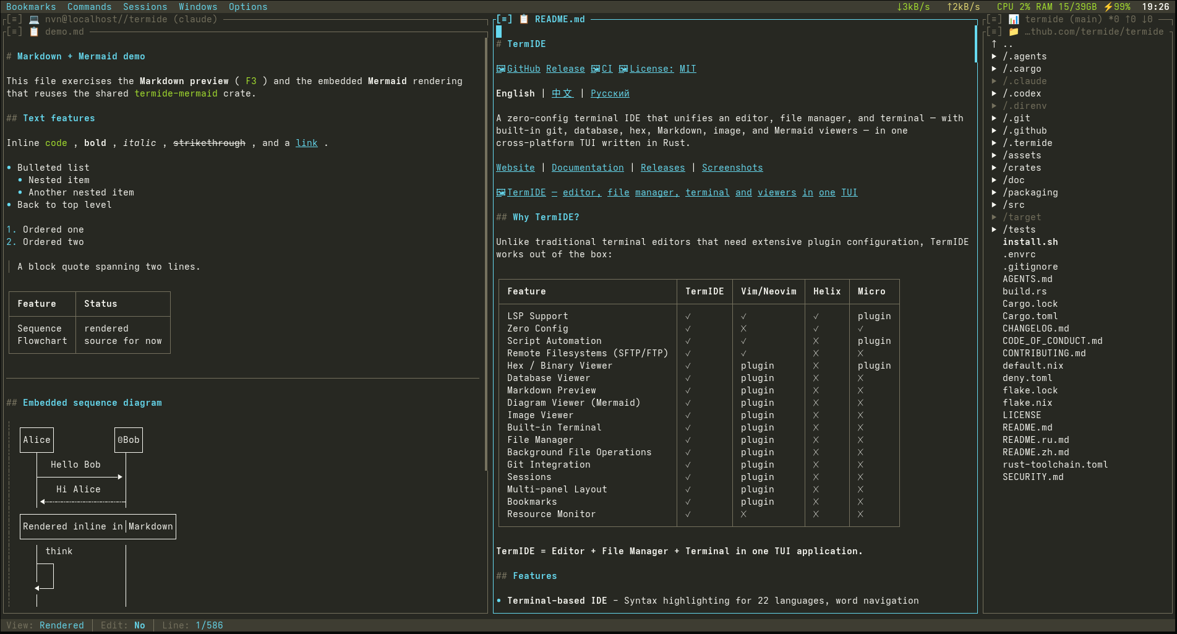The height and width of the screenshot is (634, 1177).
Task: Click the upload speed 2kB/s indicator
Action: [964, 7]
